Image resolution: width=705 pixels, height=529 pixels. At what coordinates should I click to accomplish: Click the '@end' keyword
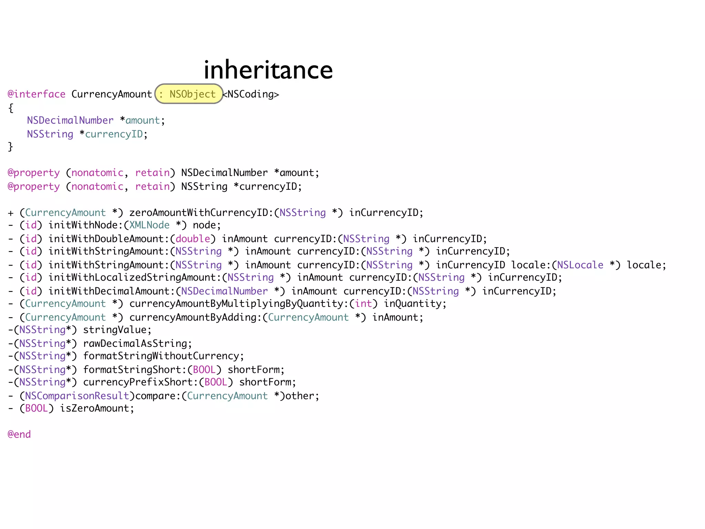[19, 434]
